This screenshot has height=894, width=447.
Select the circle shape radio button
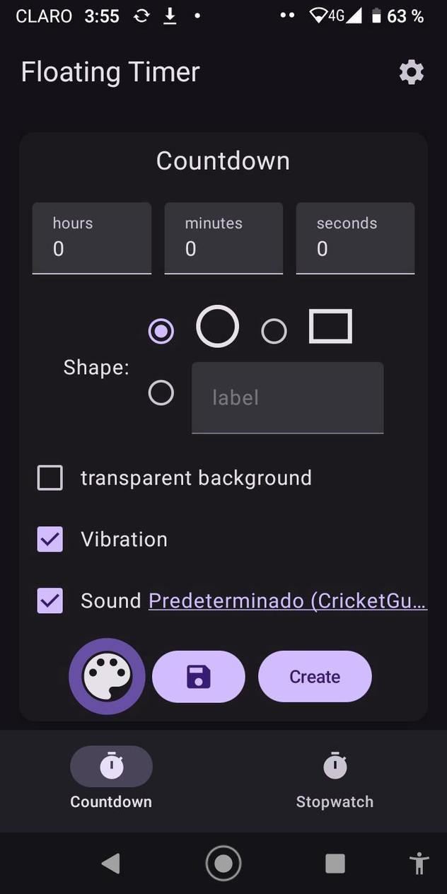(x=161, y=330)
